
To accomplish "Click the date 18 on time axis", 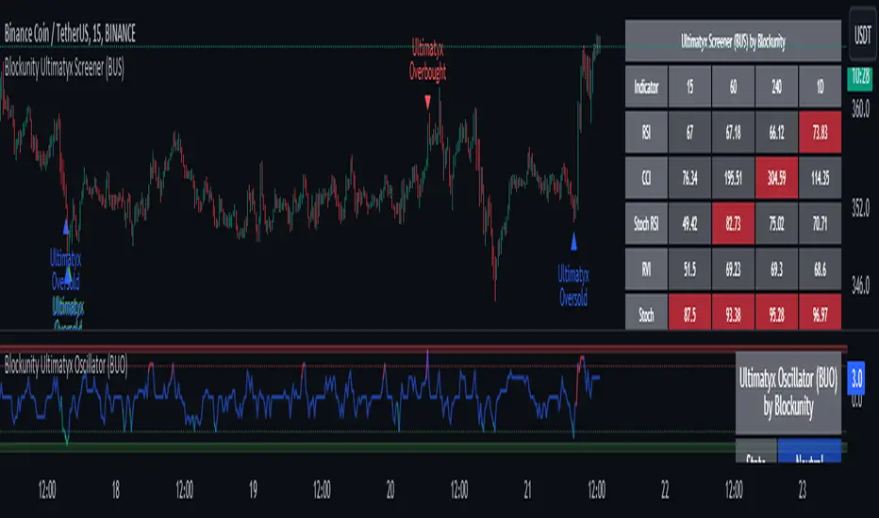I will click(x=115, y=490).
